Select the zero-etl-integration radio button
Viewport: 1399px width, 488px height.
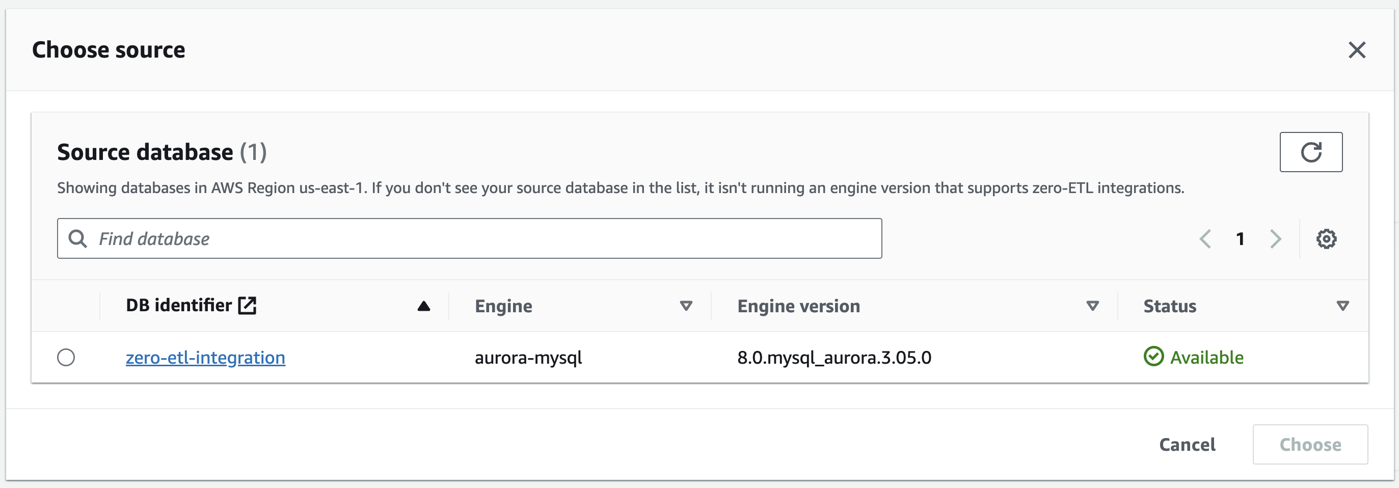pyautogui.click(x=66, y=357)
